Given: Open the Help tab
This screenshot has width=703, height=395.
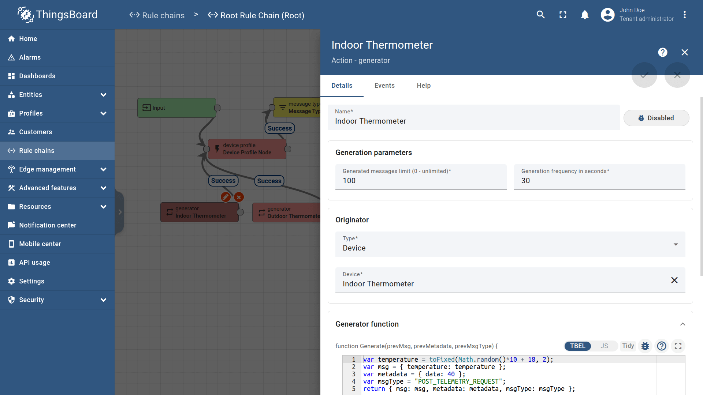Looking at the screenshot, I should [423, 86].
